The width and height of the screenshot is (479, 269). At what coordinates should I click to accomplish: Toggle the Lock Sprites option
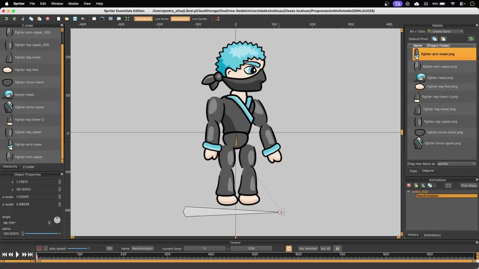(x=199, y=19)
